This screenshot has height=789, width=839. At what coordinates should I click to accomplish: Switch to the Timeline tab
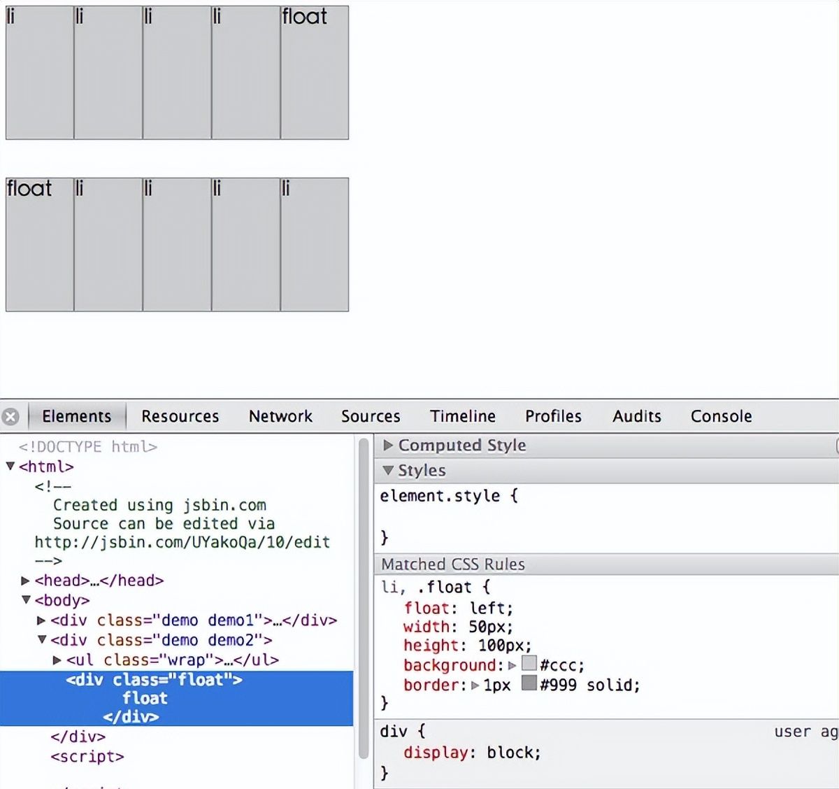(x=462, y=416)
